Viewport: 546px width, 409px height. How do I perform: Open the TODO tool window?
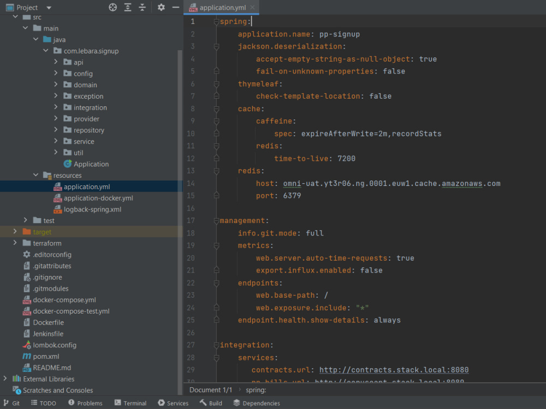coord(44,403)
